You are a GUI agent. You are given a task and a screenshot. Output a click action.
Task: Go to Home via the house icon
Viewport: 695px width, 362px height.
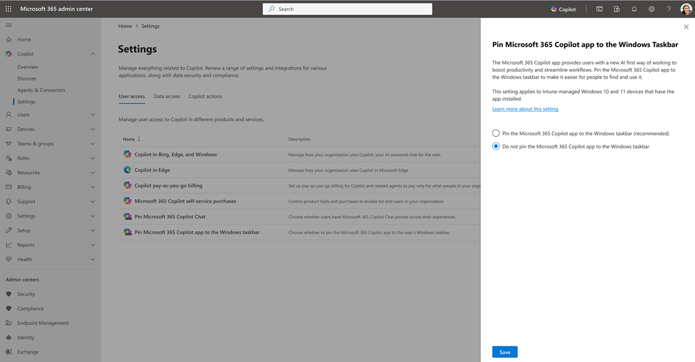click(x=8, y=39)
